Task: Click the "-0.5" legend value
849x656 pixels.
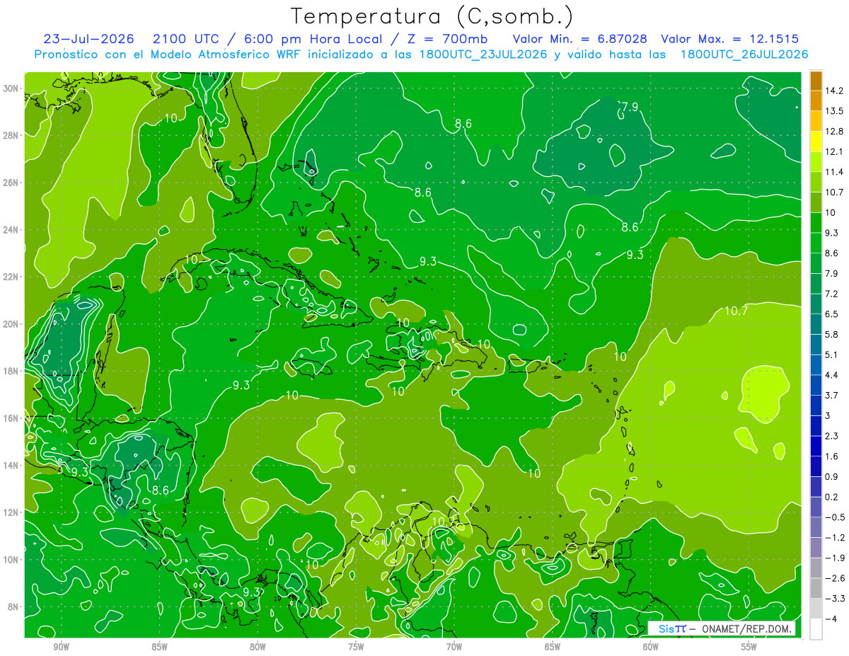Action: [x=836, y=517]
